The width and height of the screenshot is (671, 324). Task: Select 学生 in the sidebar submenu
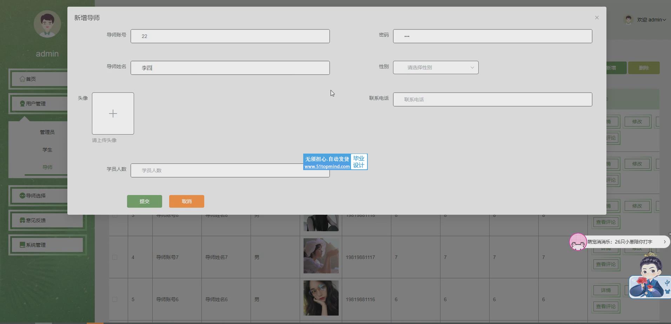(x=47, y=150)
